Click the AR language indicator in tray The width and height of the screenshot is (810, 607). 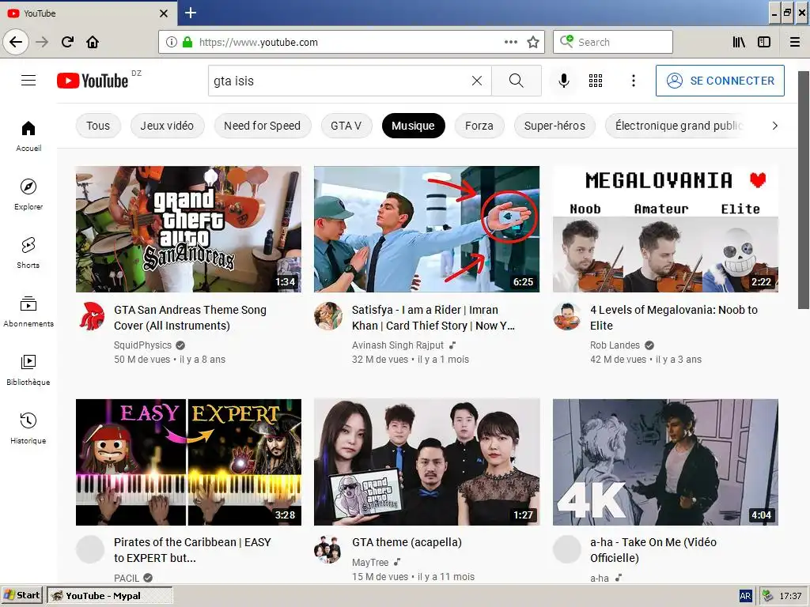pyautogui.click(x=745, y=596)
